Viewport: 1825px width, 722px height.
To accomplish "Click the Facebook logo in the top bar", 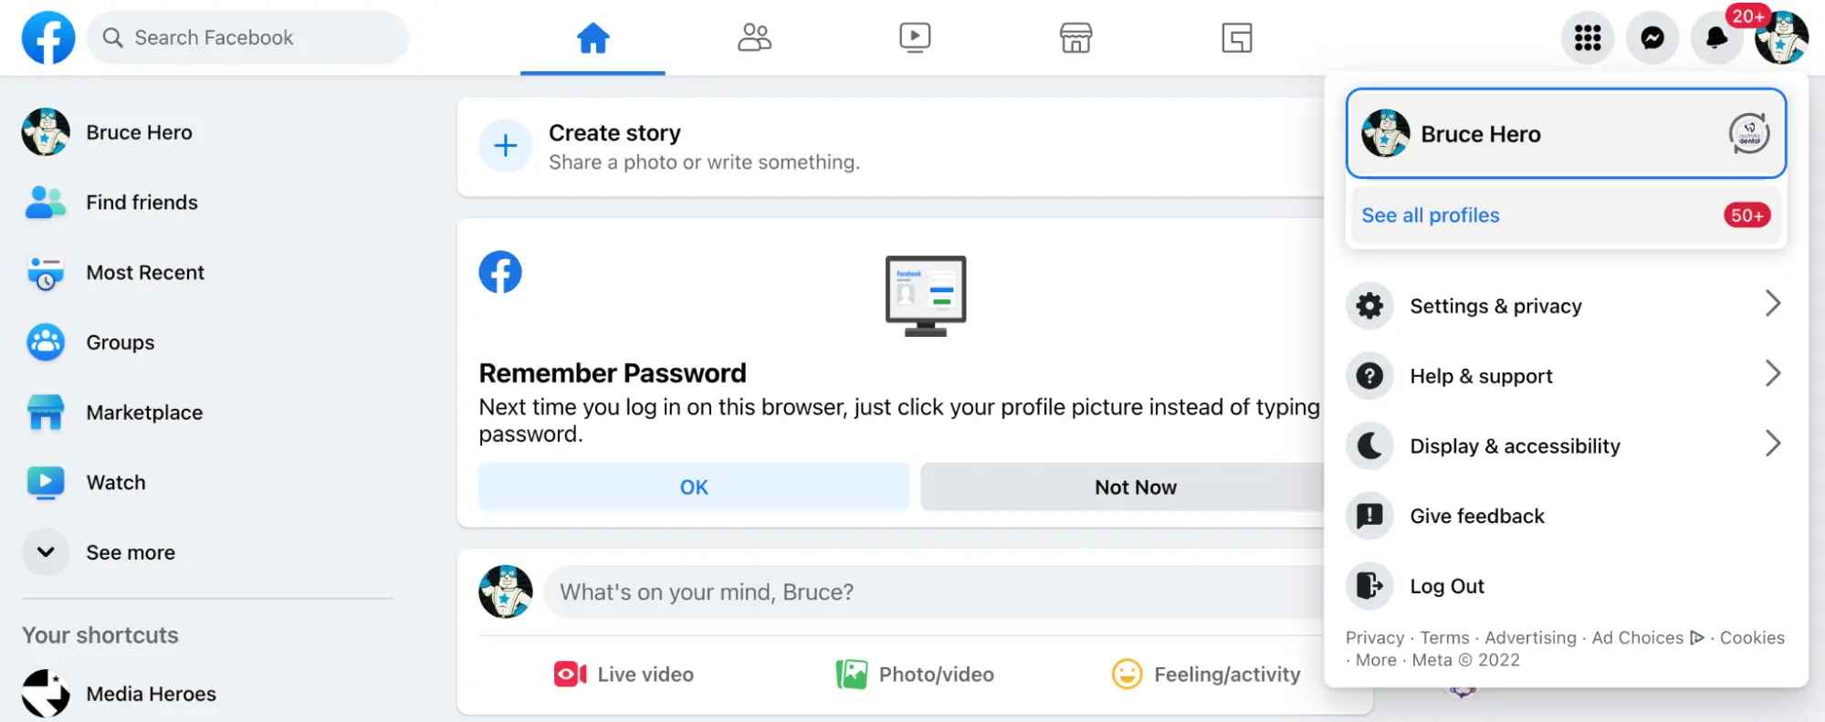I will click(x=48, y=37).
